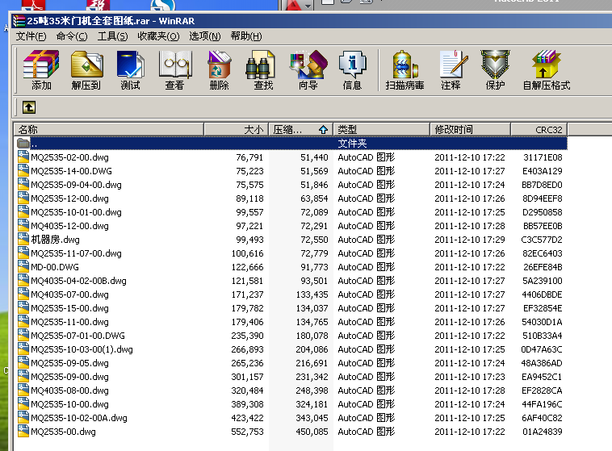Image resolution: width=612 pixels, height=451 pixels.
Task: Select file MQ2535-02-00.dwg
Action: tap(292, 157)
